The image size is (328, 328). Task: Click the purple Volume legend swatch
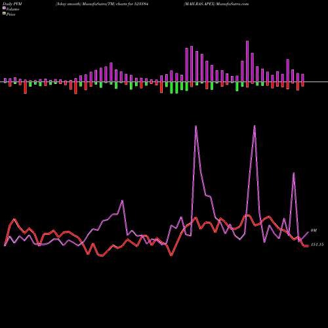[x=4, y=9]
